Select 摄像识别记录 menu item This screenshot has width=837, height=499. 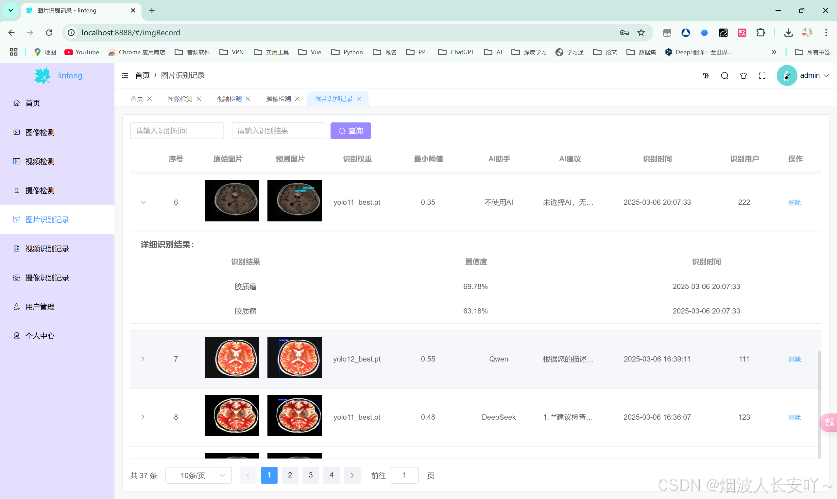[x=47, y=278]
